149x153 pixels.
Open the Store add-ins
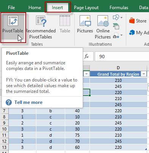coord(138,21)
